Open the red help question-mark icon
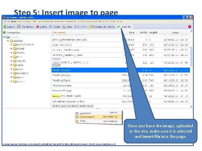 pos(189,27)
